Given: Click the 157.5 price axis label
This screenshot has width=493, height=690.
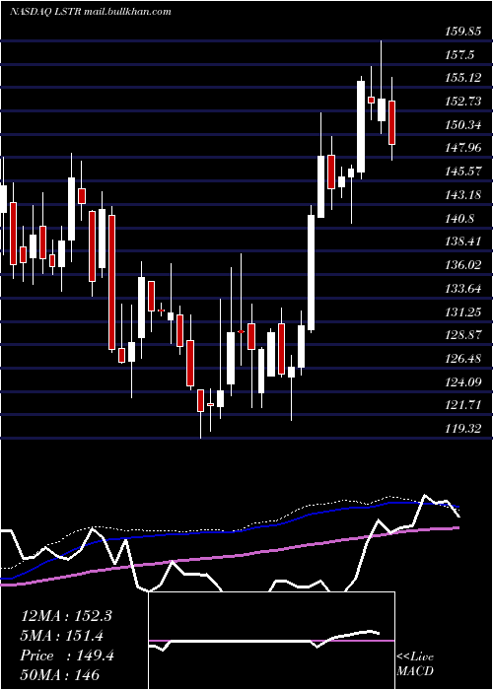Looking at the screenshot, I should click(x=460, y=55).
